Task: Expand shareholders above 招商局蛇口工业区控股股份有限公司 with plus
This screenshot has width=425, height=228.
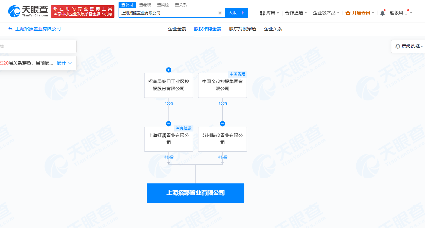Action: tap(168, 70)
